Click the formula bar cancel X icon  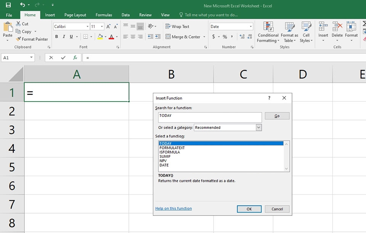pos(51,58)
